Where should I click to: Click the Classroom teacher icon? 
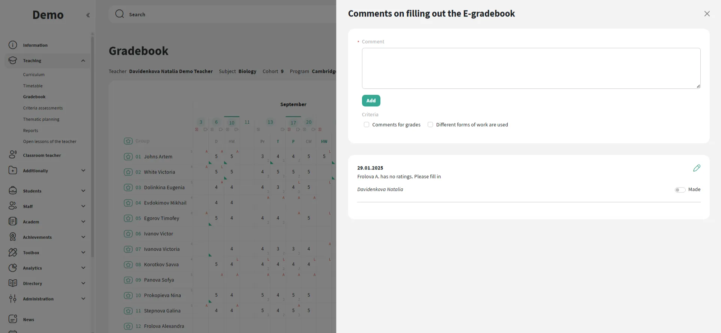point(13,155)
